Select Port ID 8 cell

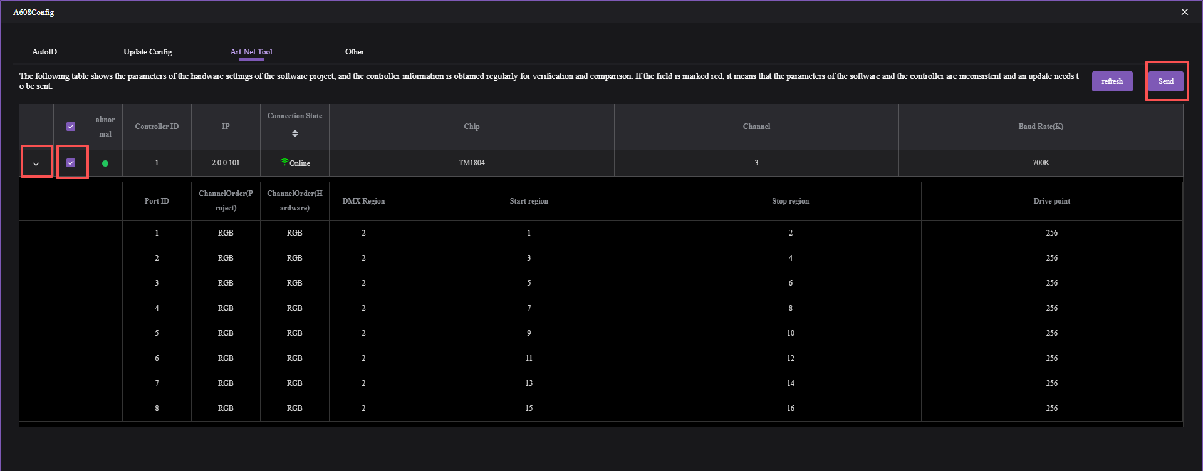coord(157,408)
